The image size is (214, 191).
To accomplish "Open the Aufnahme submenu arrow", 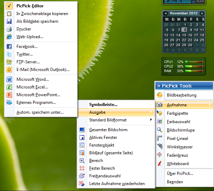I will tap(210, 105).
